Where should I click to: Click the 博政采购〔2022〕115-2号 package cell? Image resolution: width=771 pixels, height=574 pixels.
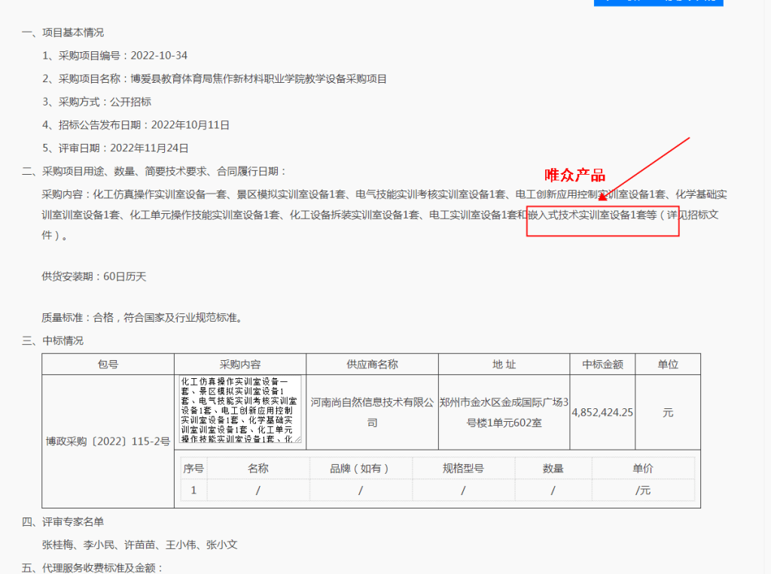(x=108, y=441)
